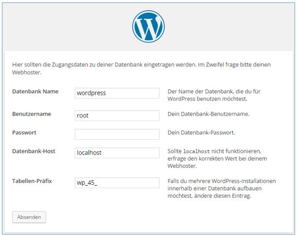Click the 'Falls du mehrere WordPress-Installationen' description
Image resolution: width=297 pixels, height=236 pixels.
coord(222,189)
